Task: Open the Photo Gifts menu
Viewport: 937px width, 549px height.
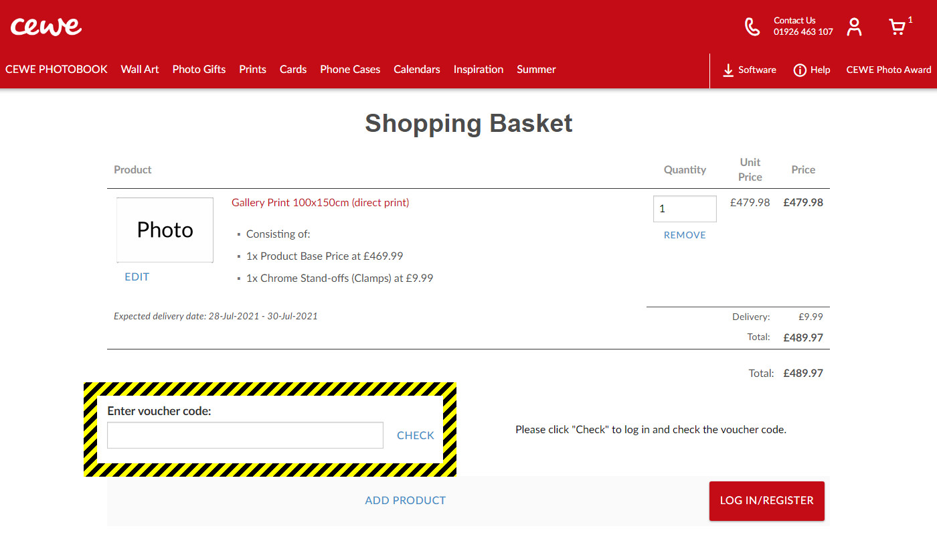Action: pos(199,69)
